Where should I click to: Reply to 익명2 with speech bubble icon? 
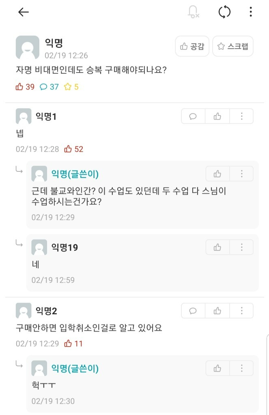click(193, 311)
